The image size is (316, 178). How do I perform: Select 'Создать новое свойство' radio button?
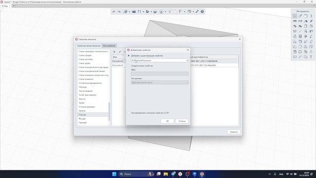128,66
